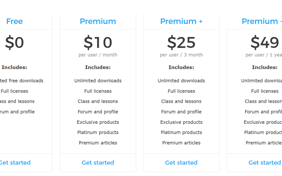This screenshot has height=176, width=282.
Task: Click the Premium + heading above $25
Action: tap(181, 21)
